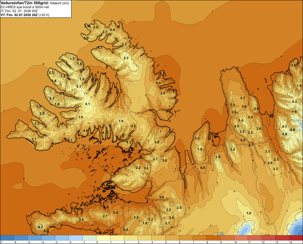Image resolution: width=303 pixels, height=244 pixels.
Task: Click the legend tick label '-7'
Action: (x=1, y=242)
